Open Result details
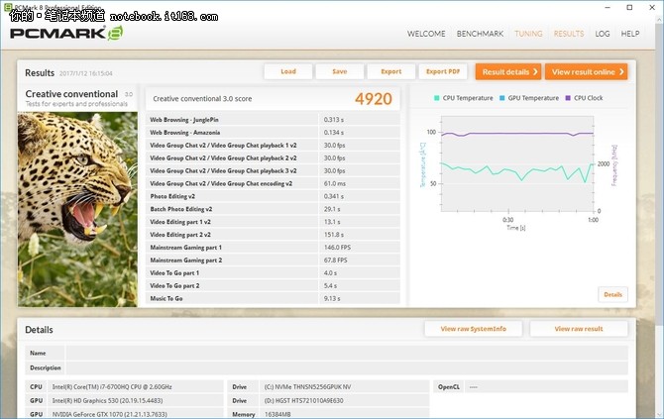Viewport: 664px width, 419px height. (508, 71)
